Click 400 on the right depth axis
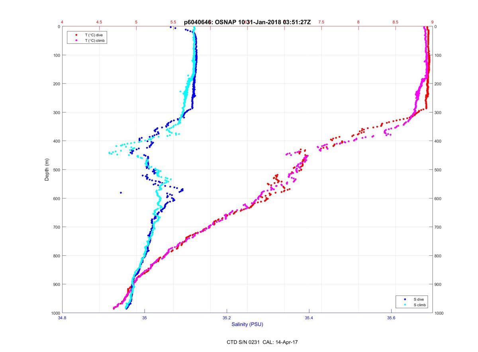478x352 pixels. pos(438,141)
